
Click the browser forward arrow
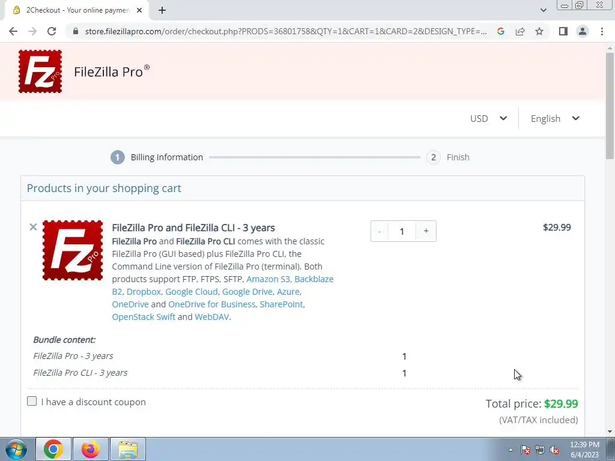pyautogui.click(x=32, y=31)
